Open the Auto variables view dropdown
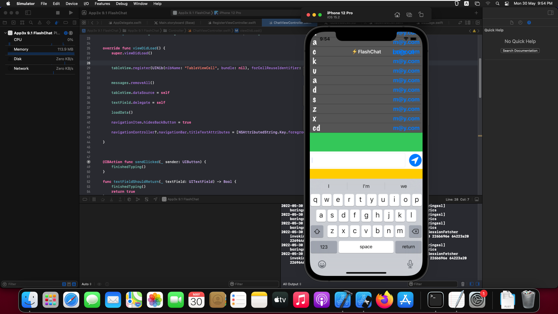The width and height of the screenshot is (558, 314). (x=87, y=284)
